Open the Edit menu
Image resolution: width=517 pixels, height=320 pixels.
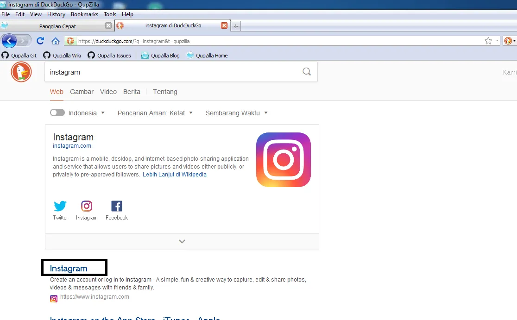(x=20, y=14)
